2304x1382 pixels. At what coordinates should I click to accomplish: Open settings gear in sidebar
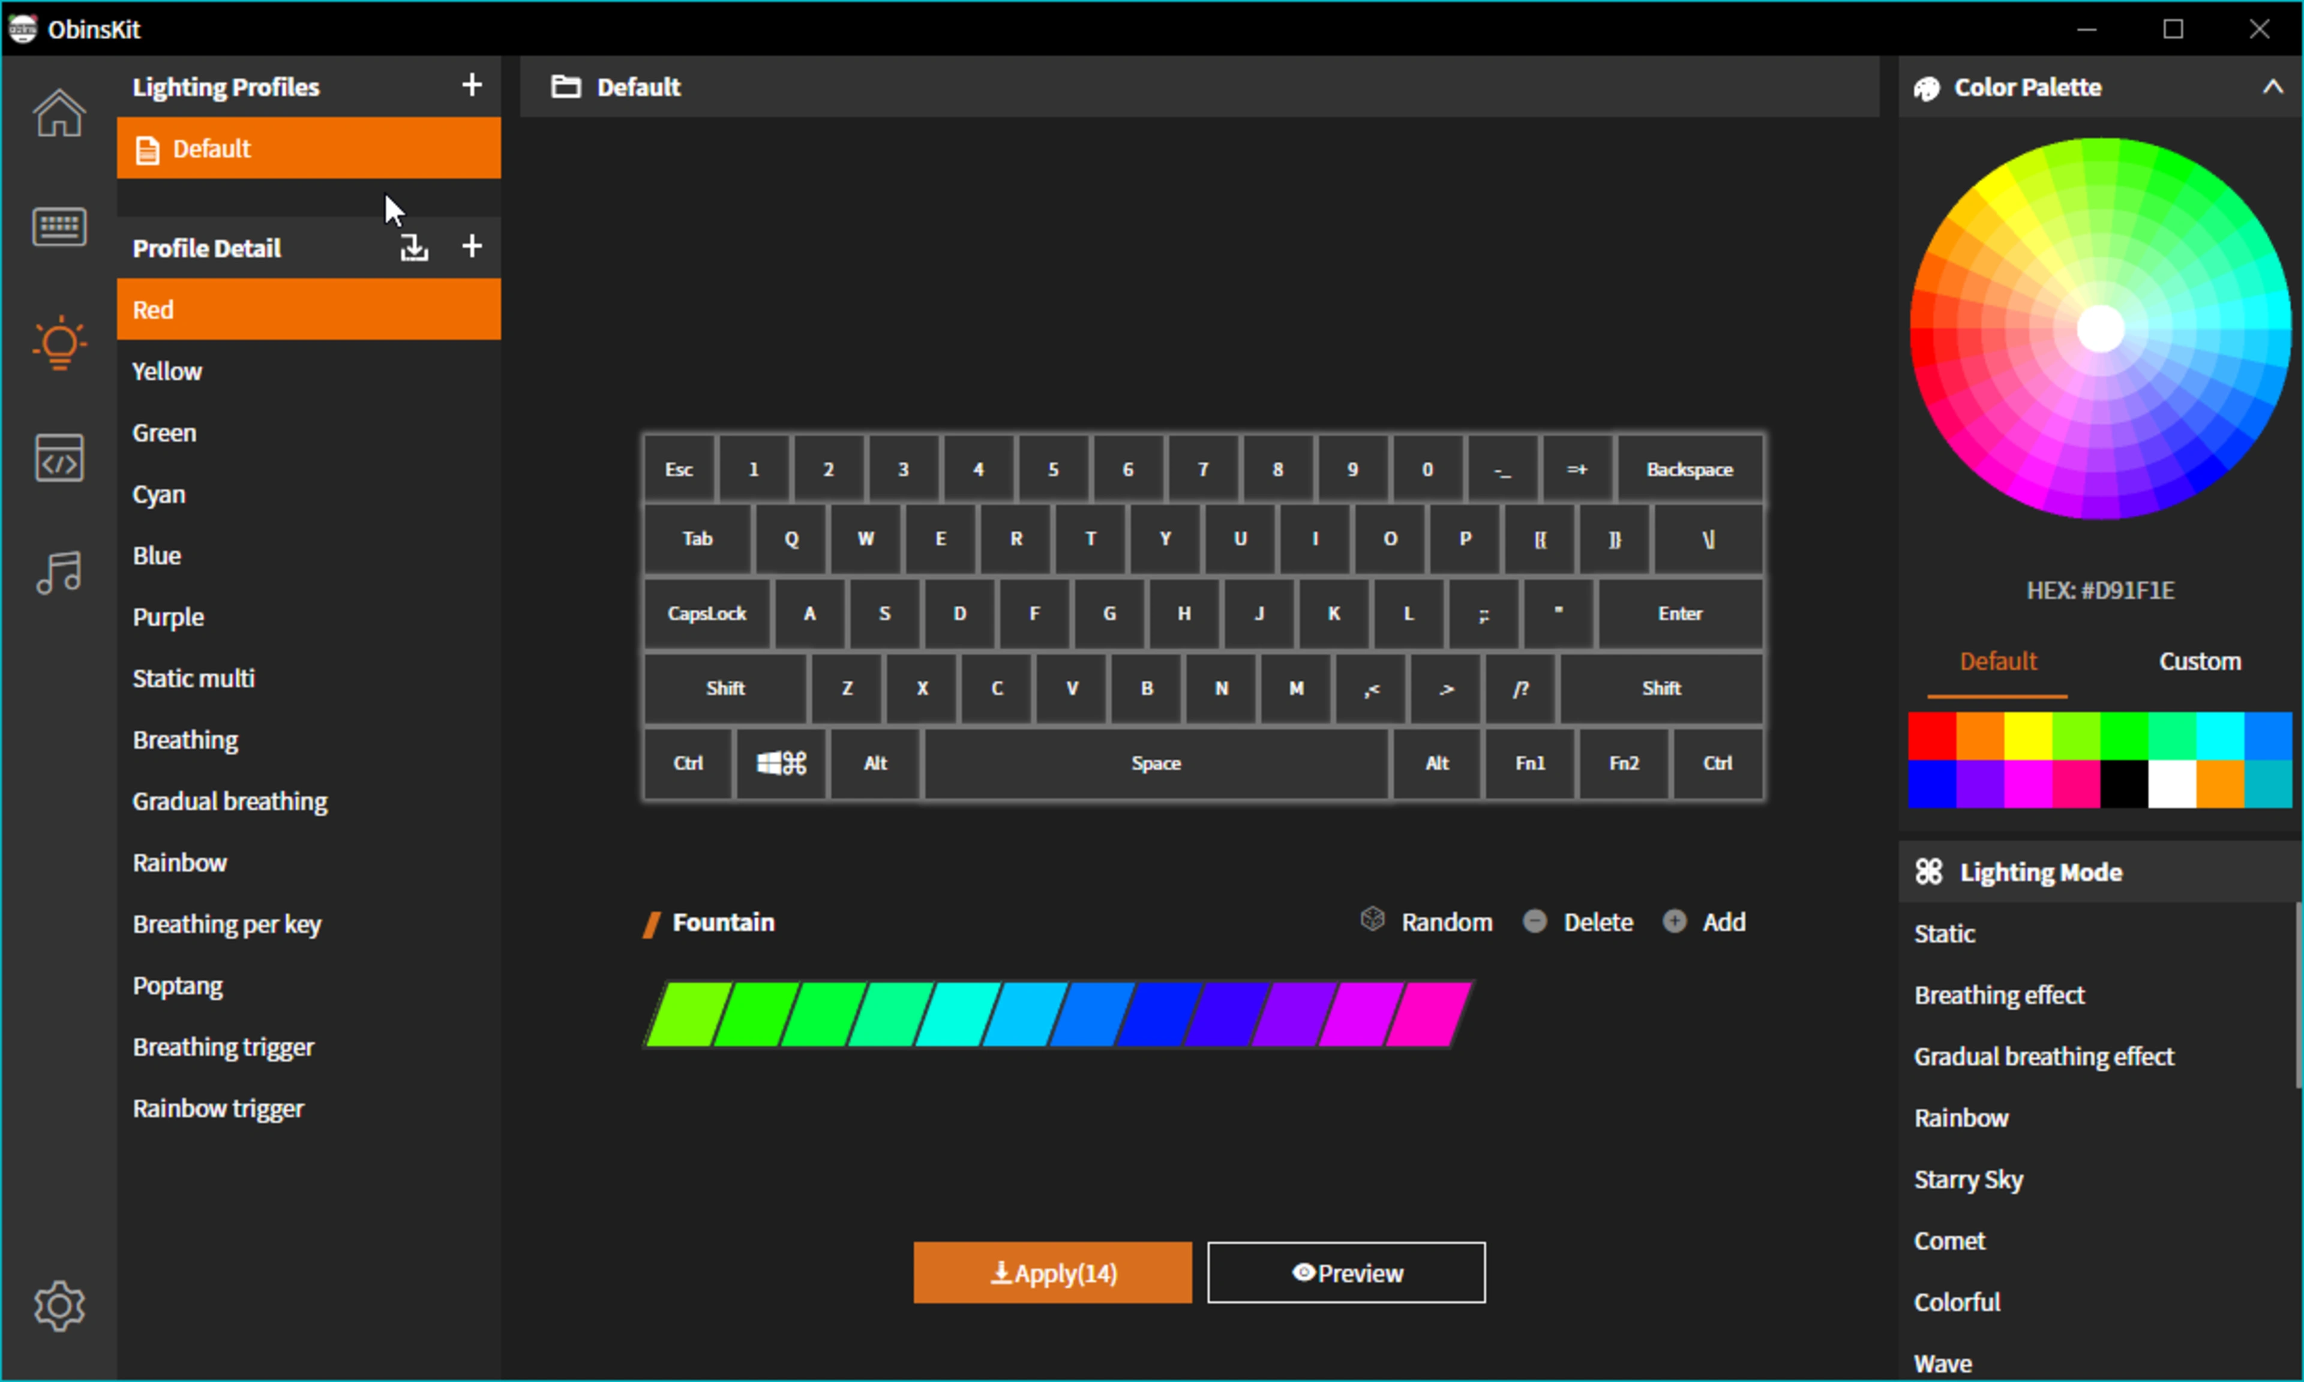coord(59,1306)
